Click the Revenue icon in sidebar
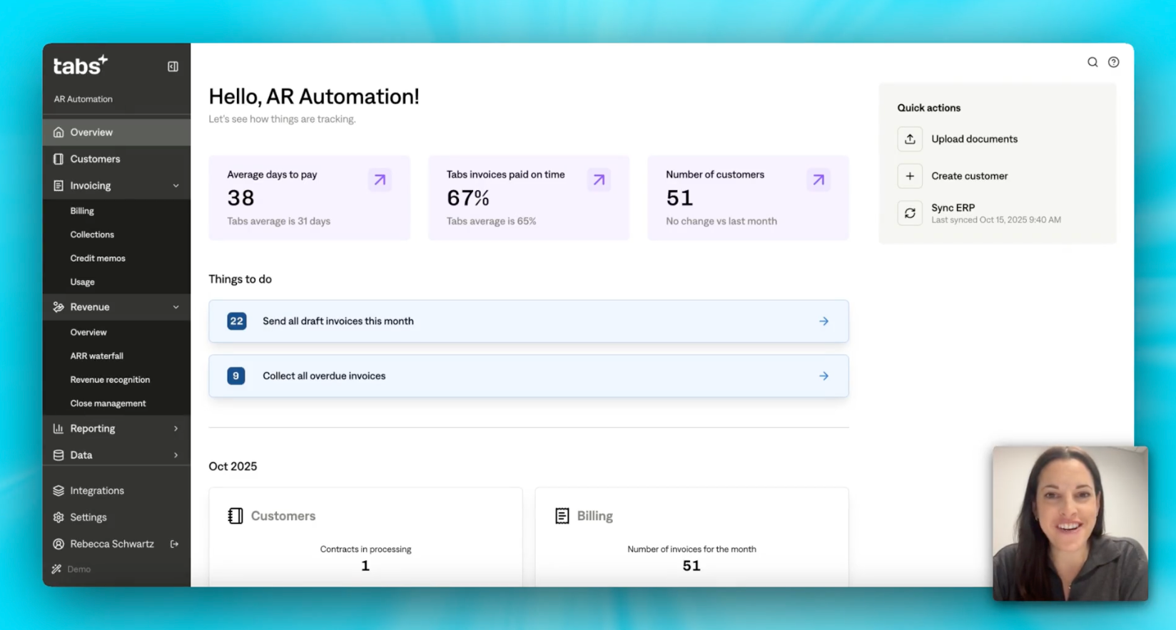The height and width of the screenshot is (630, 1176). [x=59, y=307]
